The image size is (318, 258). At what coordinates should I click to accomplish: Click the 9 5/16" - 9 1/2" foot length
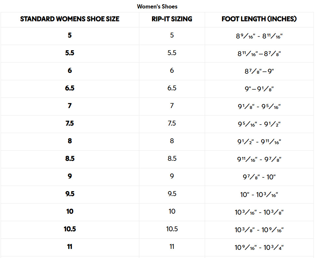tap(259, 124)
